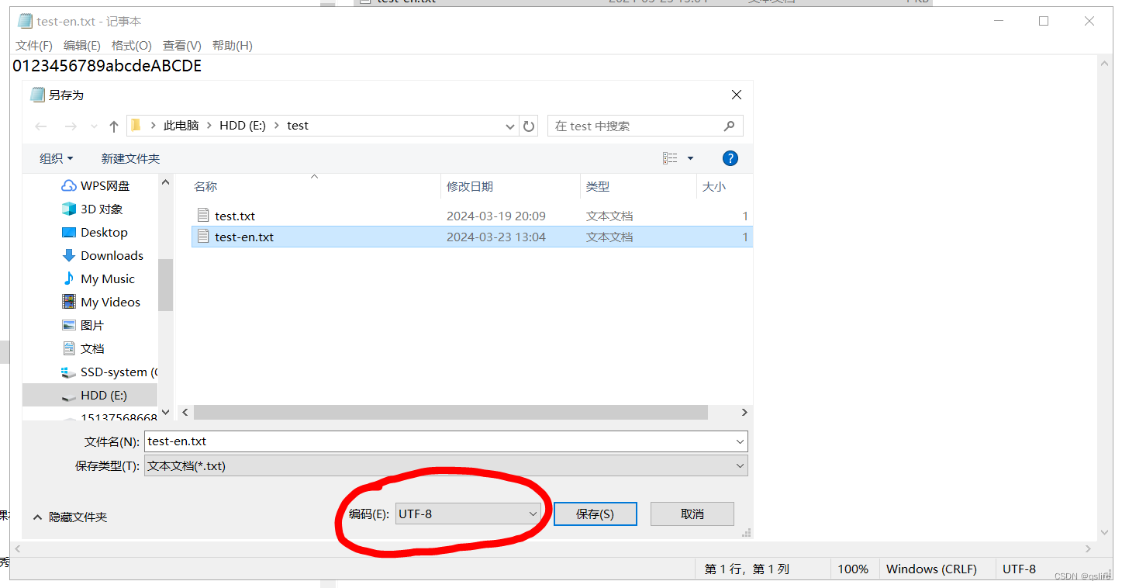1122x588 pixels.
Task: Open the 帮助(H) menu
Action: (233, 46)
